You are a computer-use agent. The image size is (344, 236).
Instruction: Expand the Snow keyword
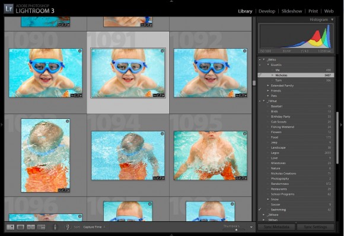point(268,199)
